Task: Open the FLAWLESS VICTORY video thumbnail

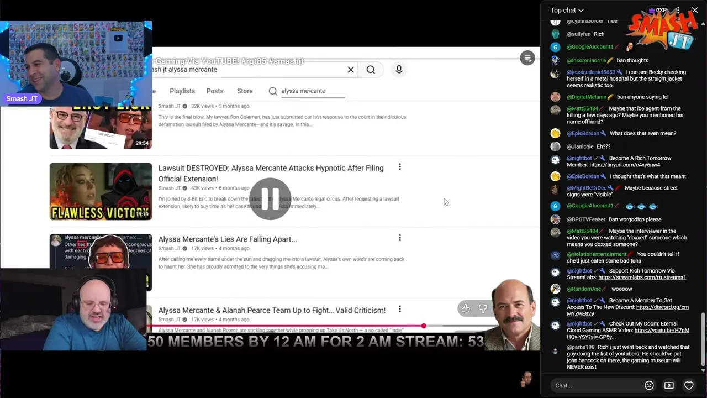Action: 101,191
